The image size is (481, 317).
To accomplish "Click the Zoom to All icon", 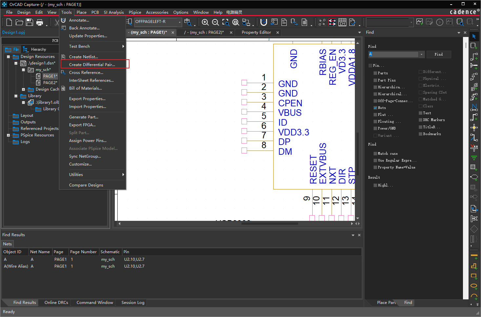I will [x=236, y=22].
